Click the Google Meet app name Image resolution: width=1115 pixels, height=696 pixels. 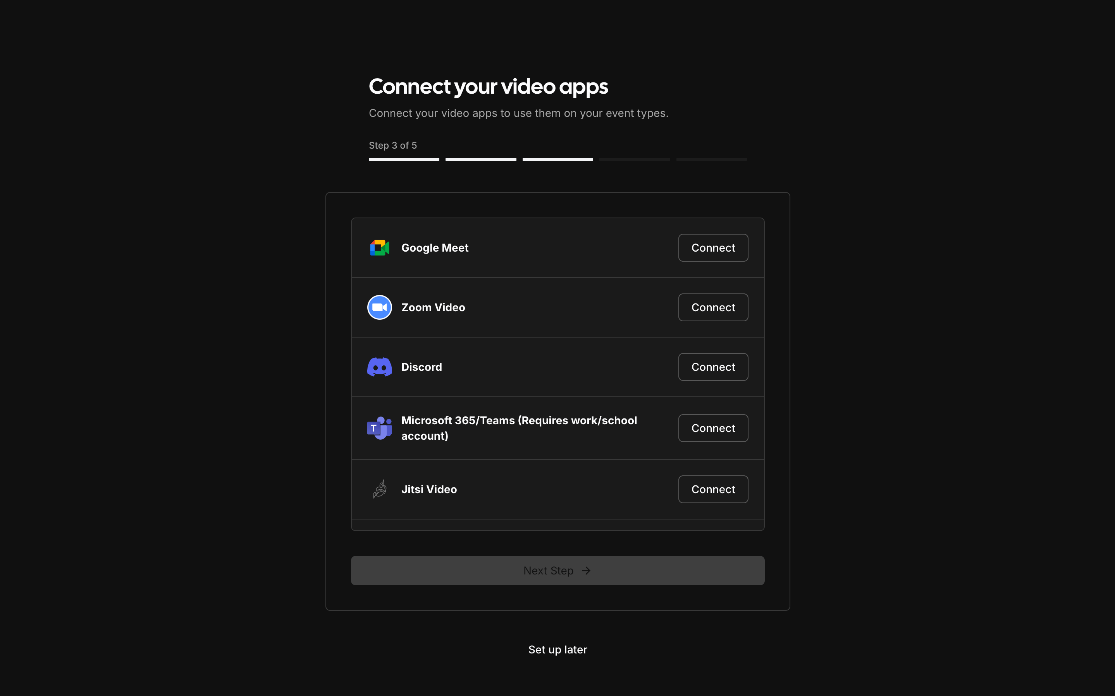[434, 248]
